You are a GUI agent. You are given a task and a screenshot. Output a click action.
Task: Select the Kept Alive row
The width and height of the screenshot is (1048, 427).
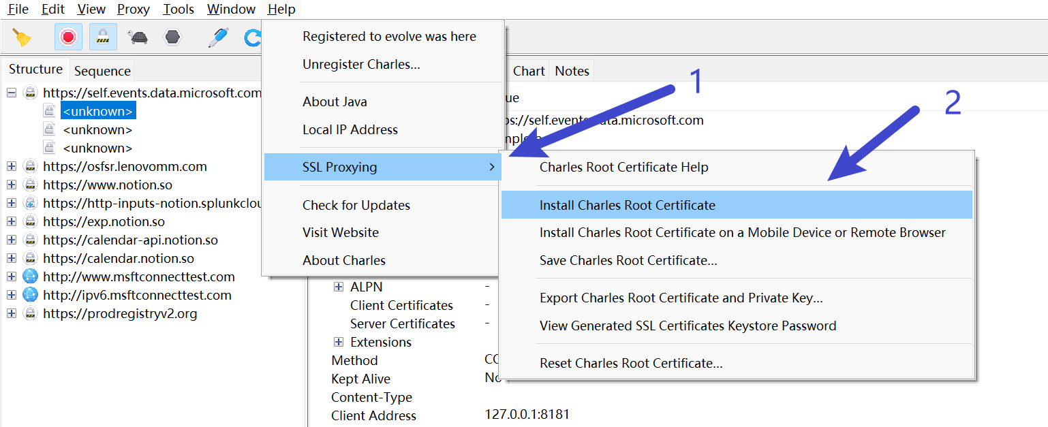[361, 379]
